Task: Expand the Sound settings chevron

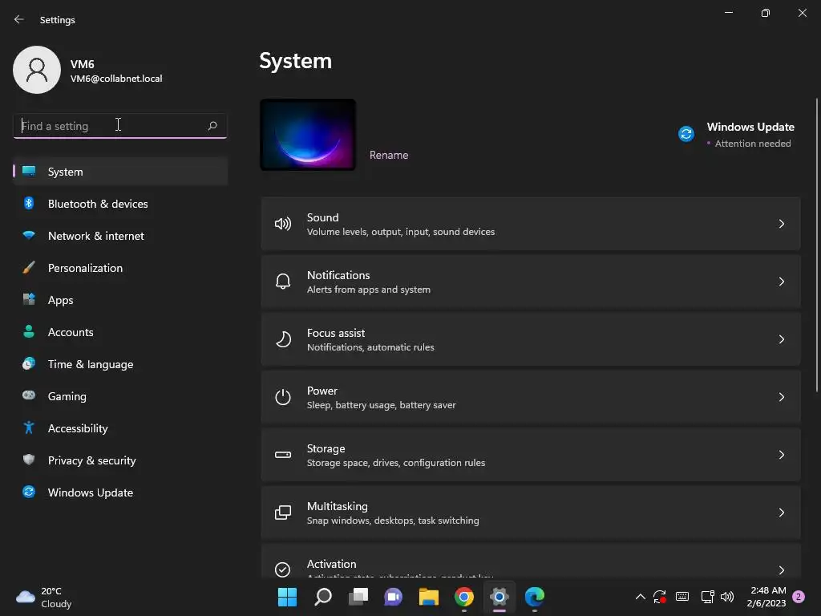Action: click(x=781, y=225)
